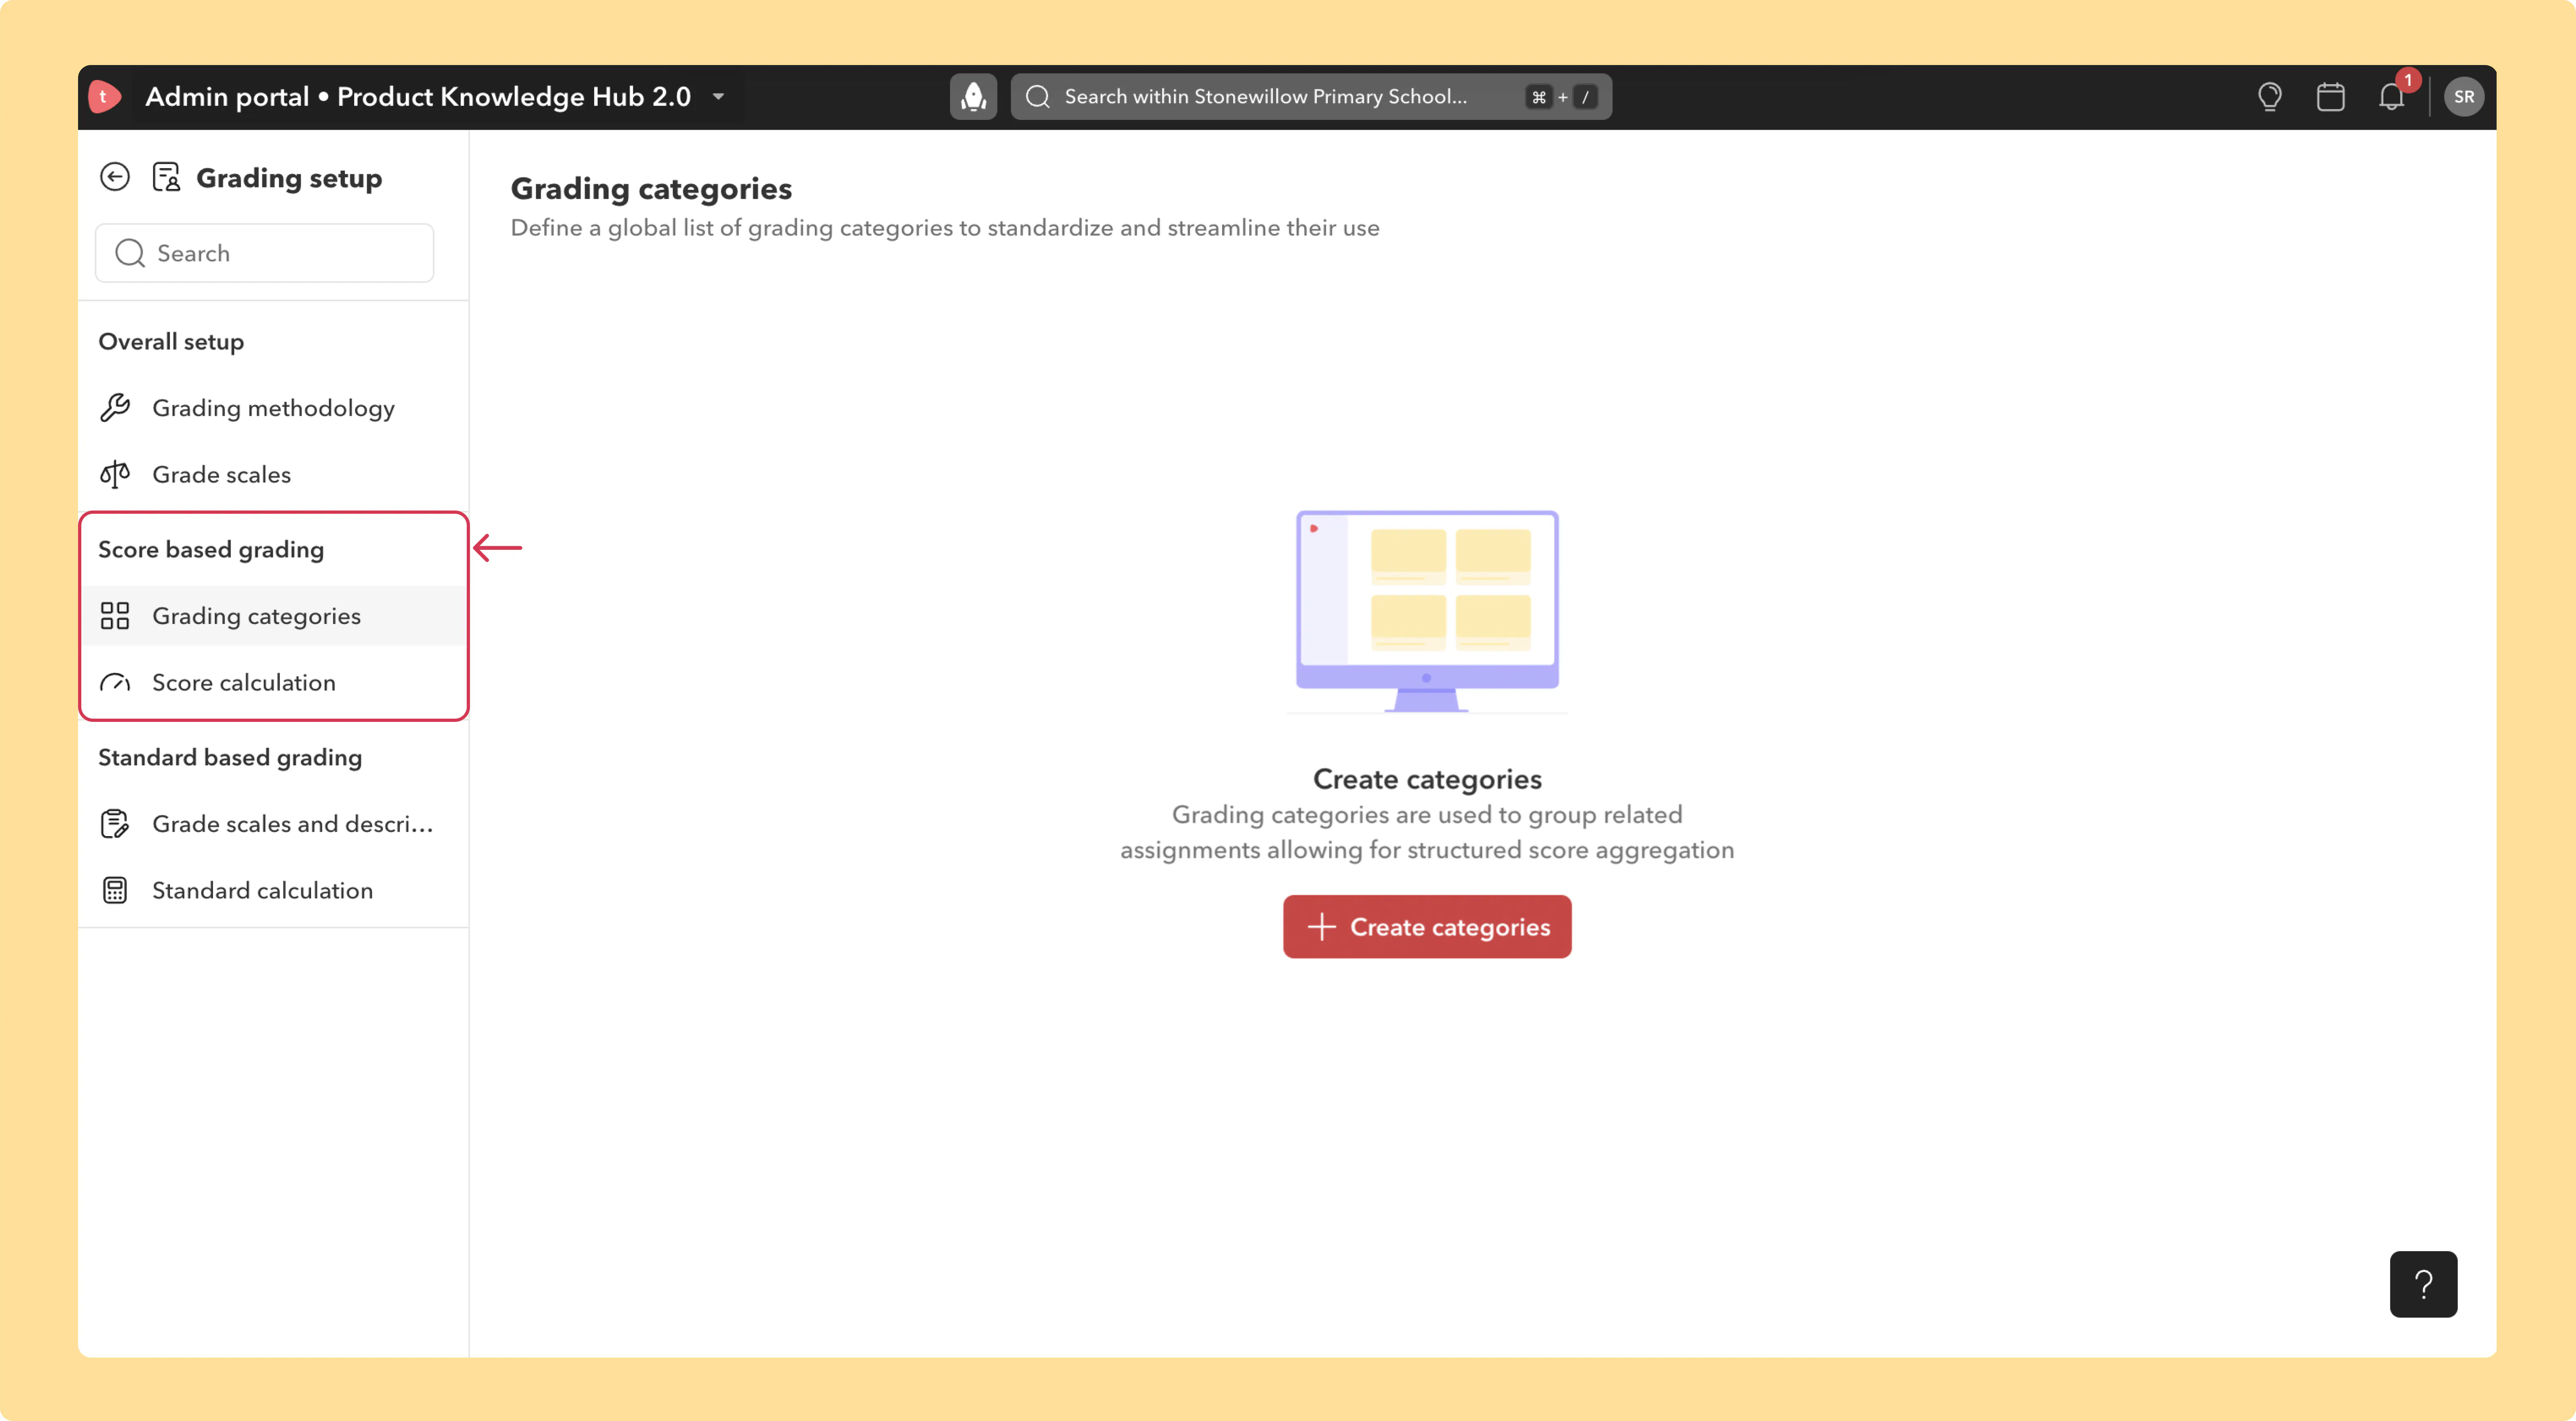Click the wrench icon for Grading methodology
Viewport: 2576px width, 1421px height.
pos(115,408)
